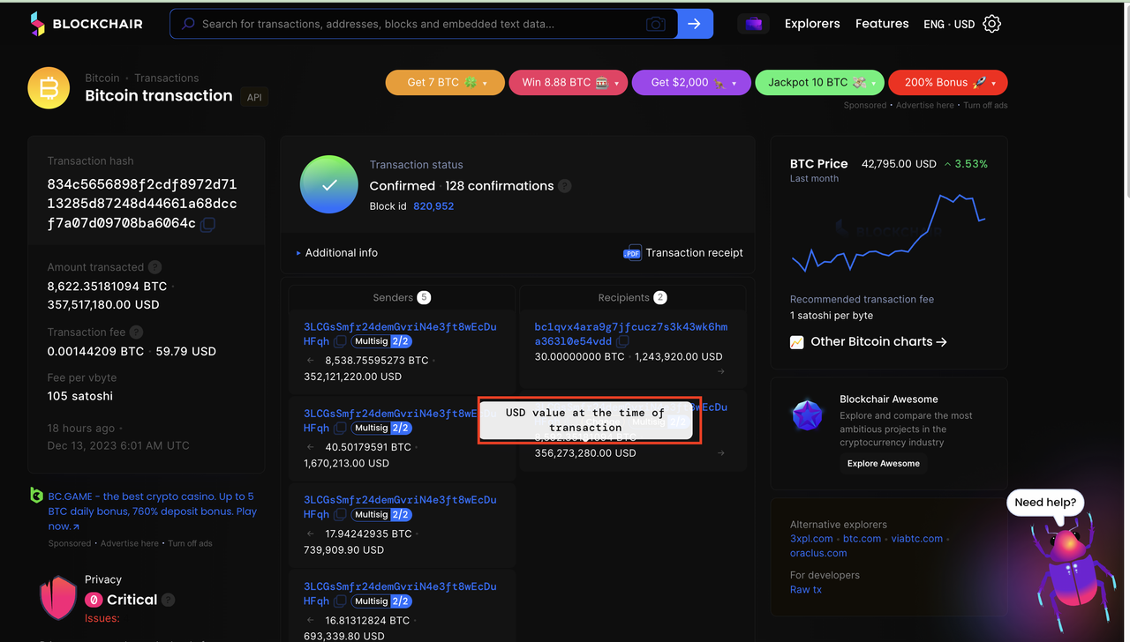Expand the Additional info section
This screenshot has height=642, width=1130.
(337, 253)
